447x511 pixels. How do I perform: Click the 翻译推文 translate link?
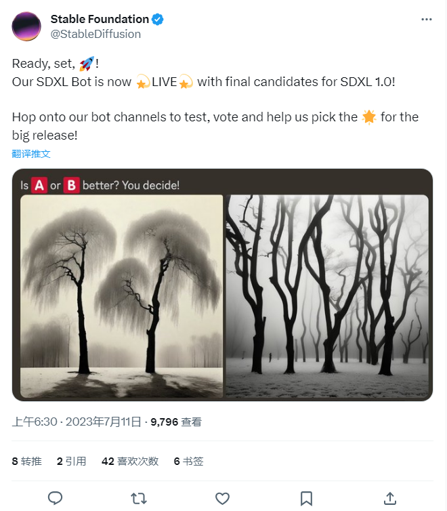31,154
